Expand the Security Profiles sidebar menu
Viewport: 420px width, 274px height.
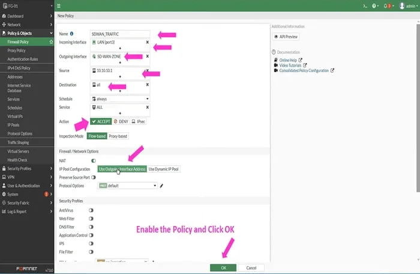[27, 168]
